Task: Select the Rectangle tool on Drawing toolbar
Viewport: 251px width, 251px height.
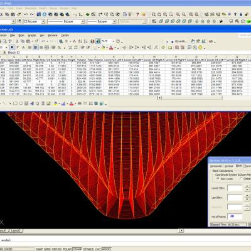Action: point(15,104)
